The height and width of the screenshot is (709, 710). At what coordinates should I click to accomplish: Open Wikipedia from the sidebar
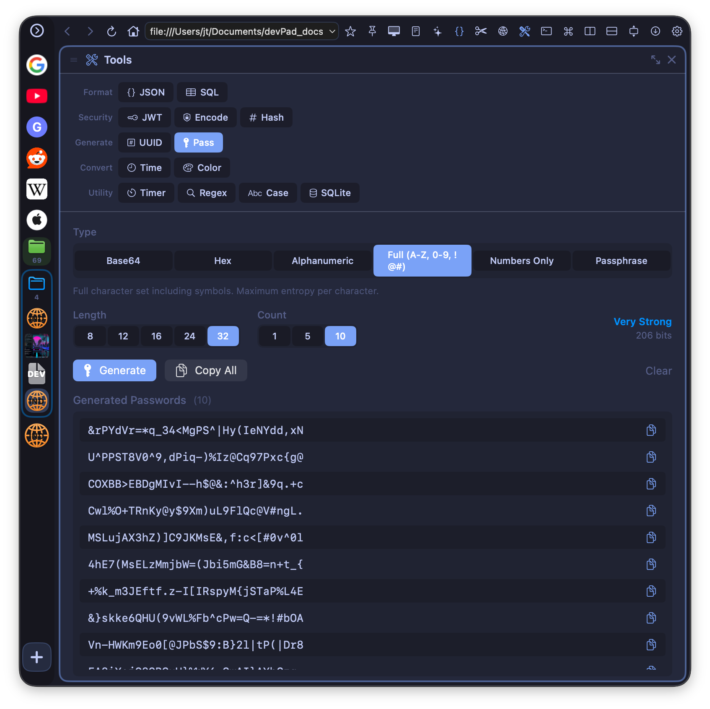click(36, 189)
